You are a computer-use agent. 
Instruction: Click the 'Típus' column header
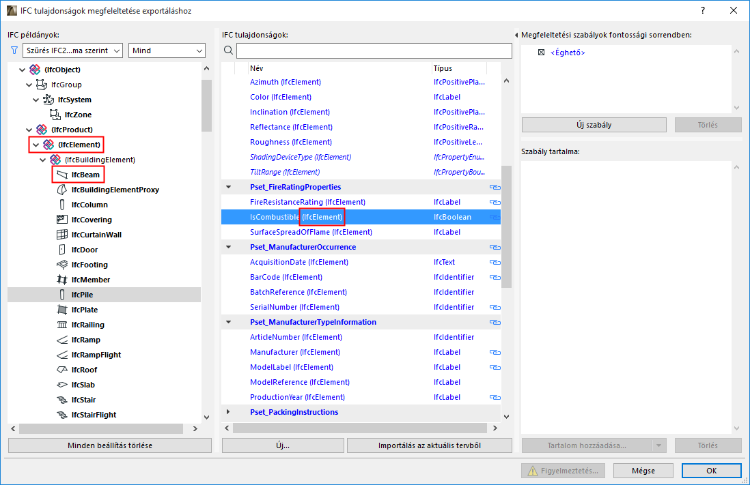459,68
